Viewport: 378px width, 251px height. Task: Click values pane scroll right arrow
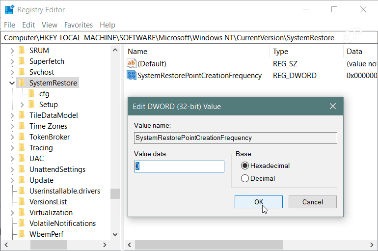pos(372,245)
